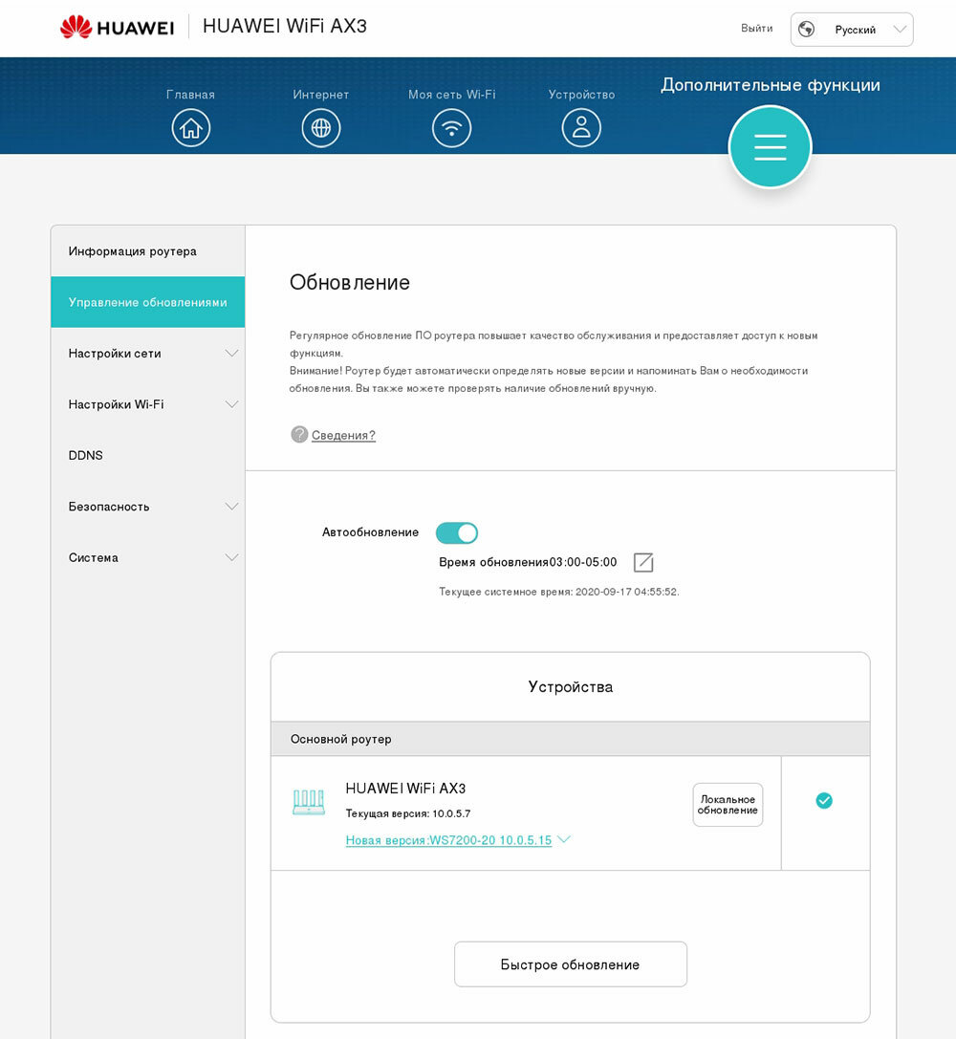Click the router device icon

point(309,802)
